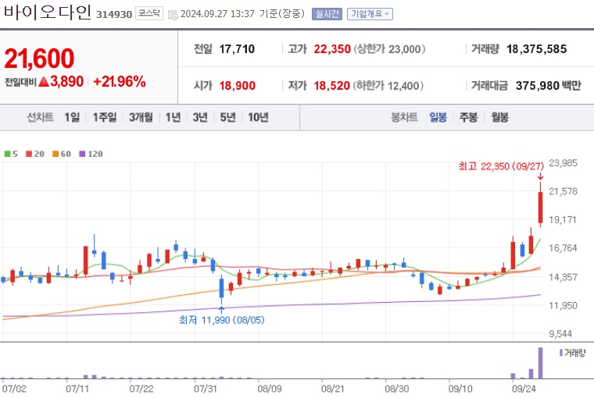Click the 거래대금 value 375,980 백만

tap(548, 86)
